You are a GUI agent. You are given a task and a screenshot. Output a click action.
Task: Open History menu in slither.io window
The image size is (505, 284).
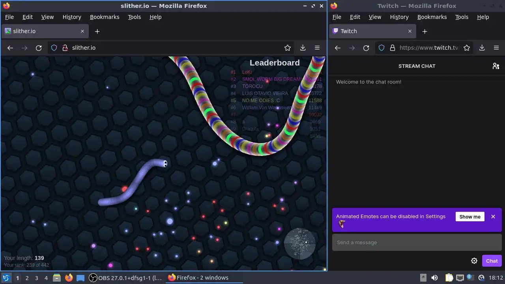click(72, 17)
